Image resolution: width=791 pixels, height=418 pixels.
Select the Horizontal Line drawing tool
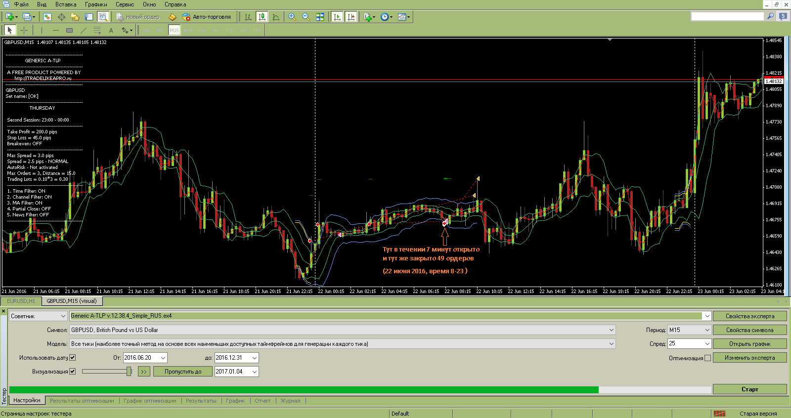pos(55,30)
